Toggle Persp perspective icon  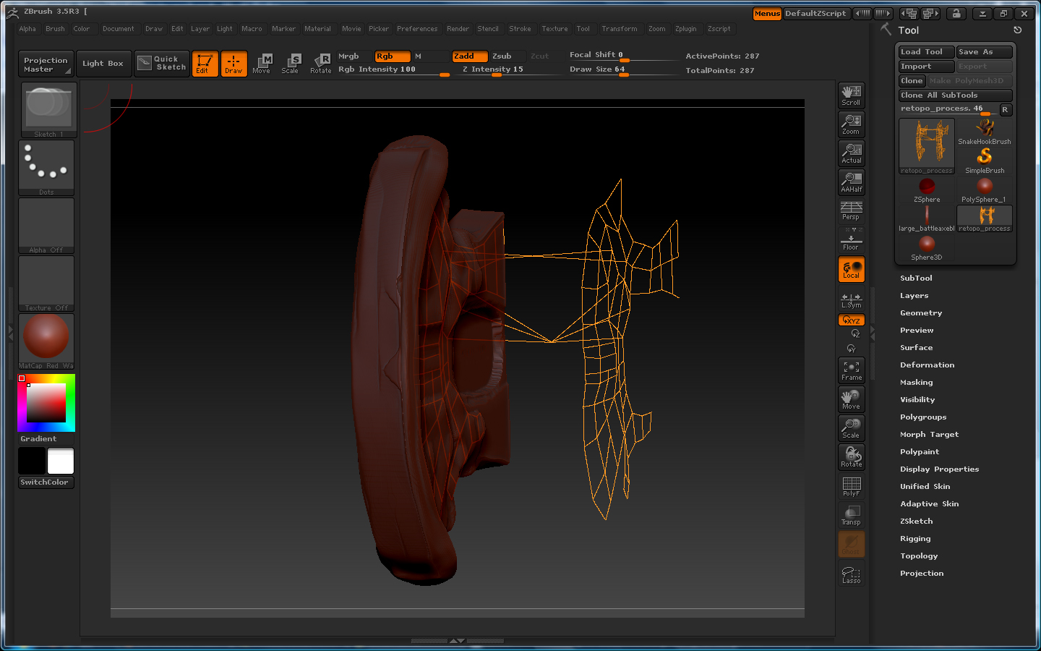click(851, 211)
